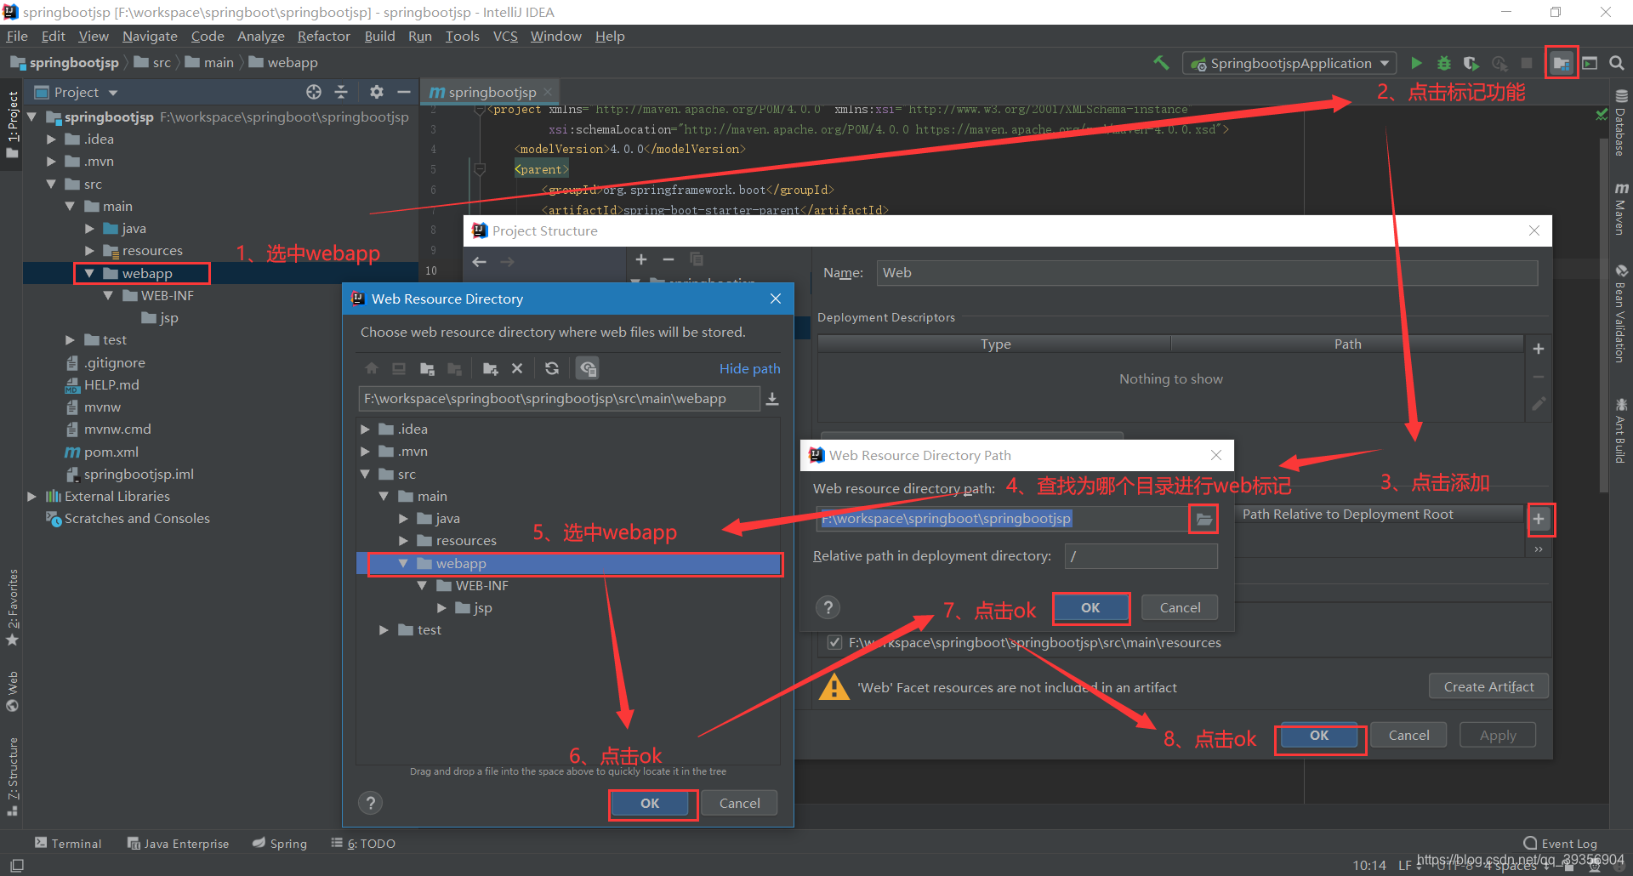Click OK in the Web Resource Directory dialog

click(x=650, y=803)
